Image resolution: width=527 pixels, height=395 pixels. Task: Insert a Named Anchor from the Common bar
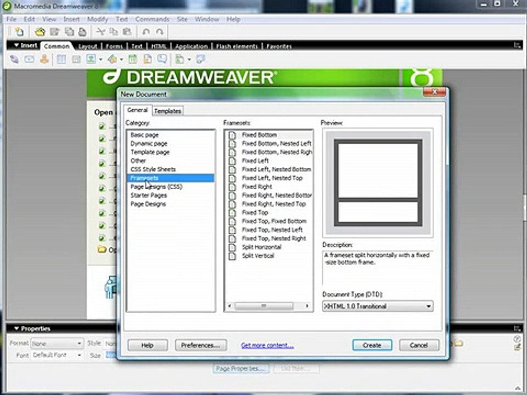[x=44, y=59]
